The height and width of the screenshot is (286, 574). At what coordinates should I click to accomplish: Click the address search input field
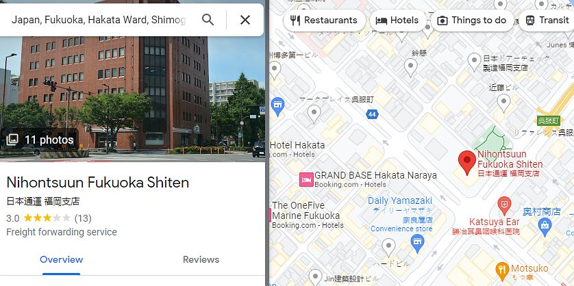99,20
